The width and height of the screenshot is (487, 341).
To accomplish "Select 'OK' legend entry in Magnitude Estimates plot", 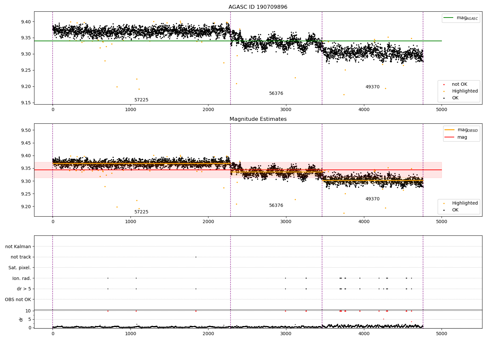I will coord(455,210).
